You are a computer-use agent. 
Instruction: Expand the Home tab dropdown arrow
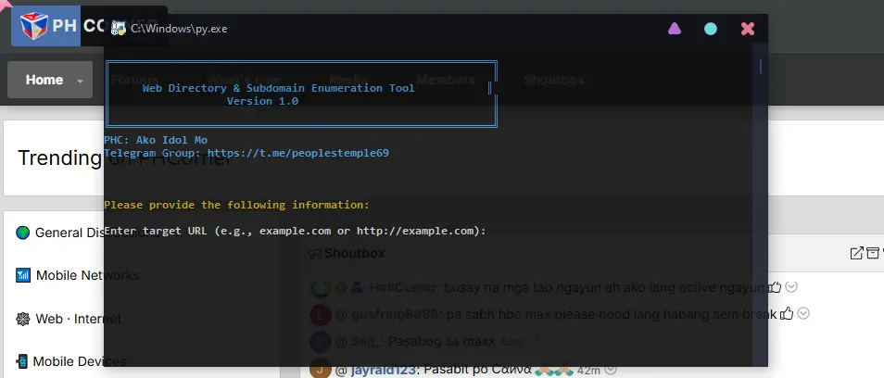pyautogui.click(x=80, y=82)
